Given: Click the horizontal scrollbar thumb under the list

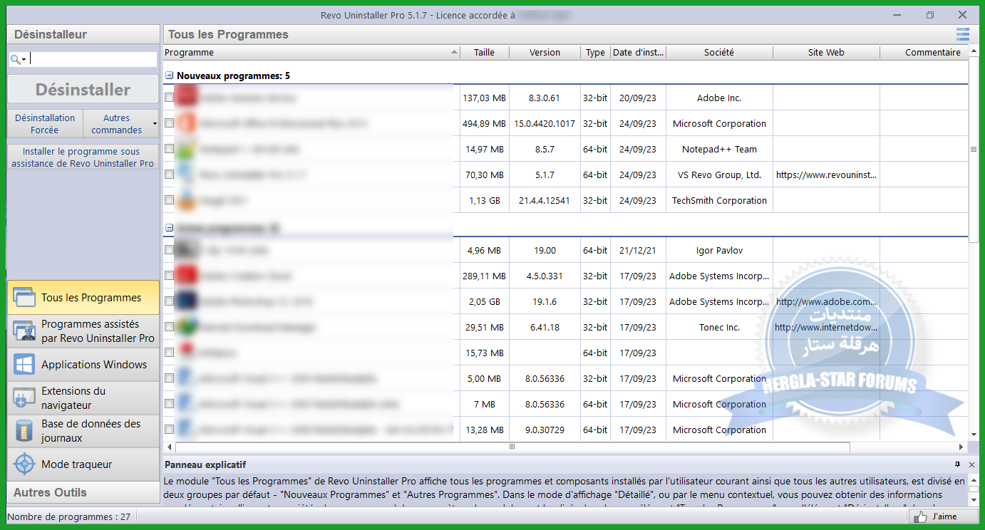Looking at the screenshot, I should point(512,447).
